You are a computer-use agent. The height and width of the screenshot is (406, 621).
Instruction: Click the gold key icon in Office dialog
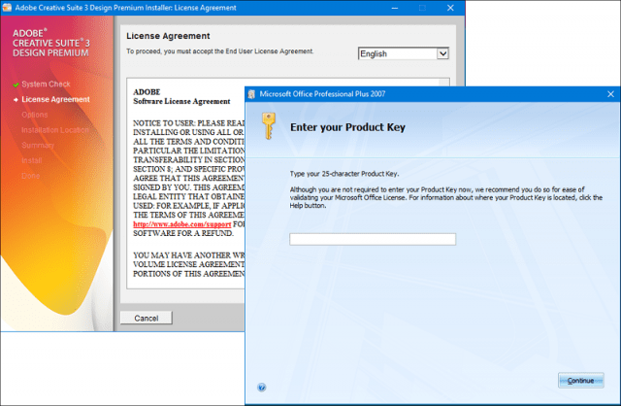pos(269,126)
